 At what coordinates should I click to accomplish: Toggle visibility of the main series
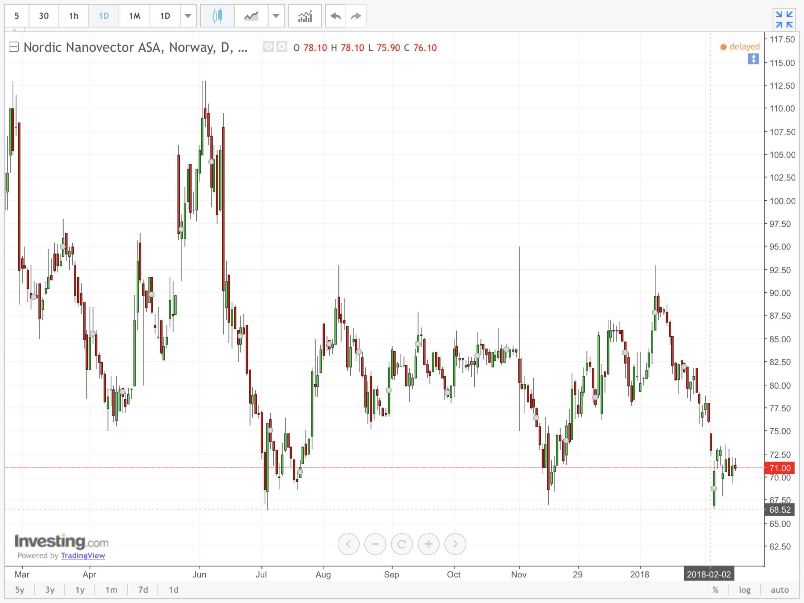(269, 47)
